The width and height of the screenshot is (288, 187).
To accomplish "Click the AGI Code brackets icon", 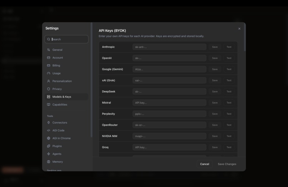I will coord(49,130).
